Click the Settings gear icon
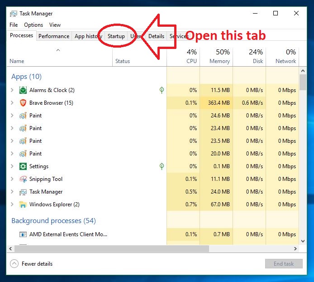The height and width of the screenshot is (282, 314). coord(23,166)
